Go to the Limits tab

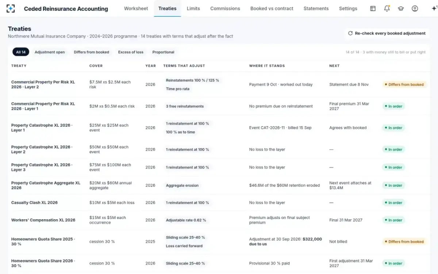click(x=193, y=8)
